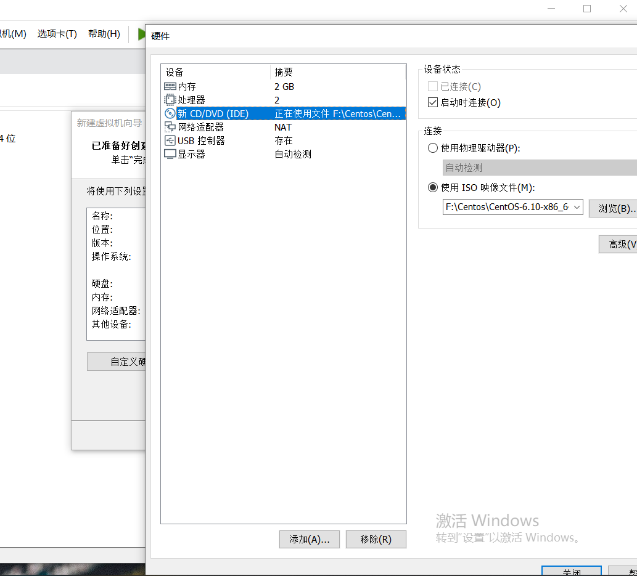Toggle the 启动时连接(O) checkbox
637x576 pixels.
tap(433, 102)
